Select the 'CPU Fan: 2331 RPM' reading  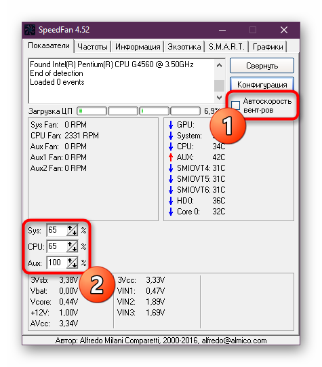(x=64, y=136)
